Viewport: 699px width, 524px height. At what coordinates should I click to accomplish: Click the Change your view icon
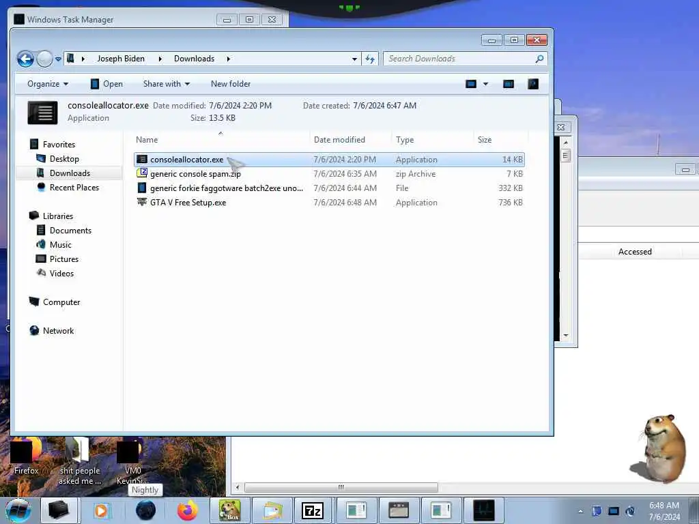pos(471,84)
